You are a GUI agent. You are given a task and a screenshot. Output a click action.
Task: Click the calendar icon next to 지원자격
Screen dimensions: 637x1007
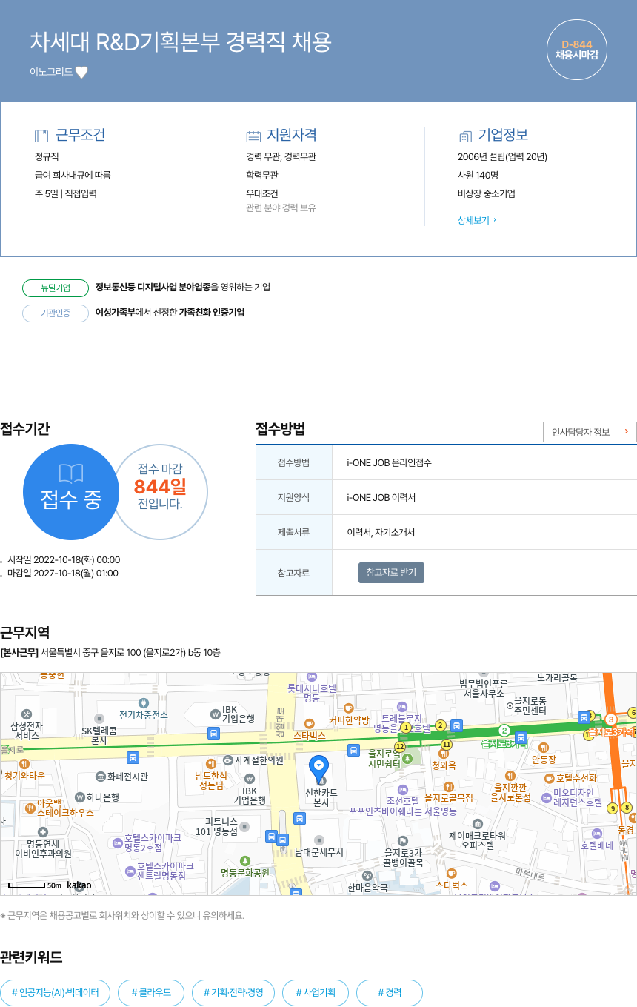pos(253,136)
